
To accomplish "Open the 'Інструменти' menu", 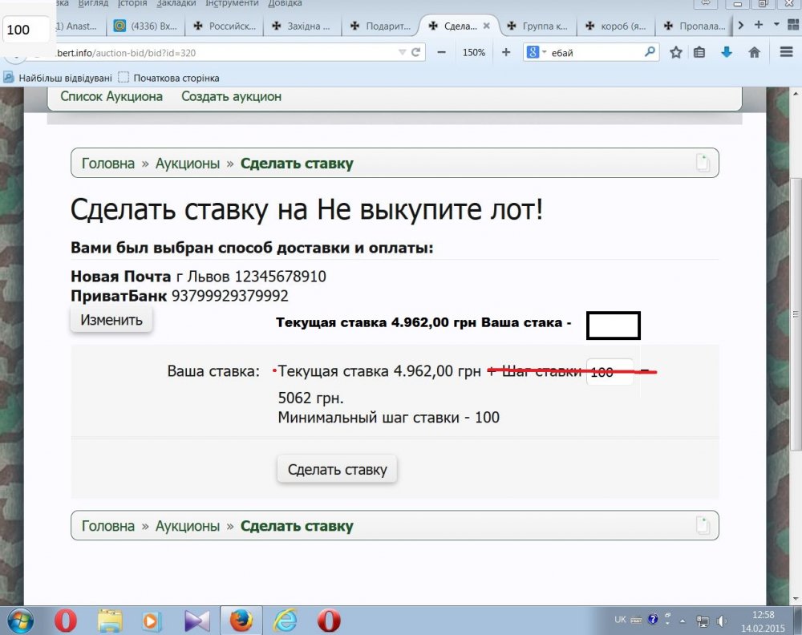I will click(x=233, y=4).
